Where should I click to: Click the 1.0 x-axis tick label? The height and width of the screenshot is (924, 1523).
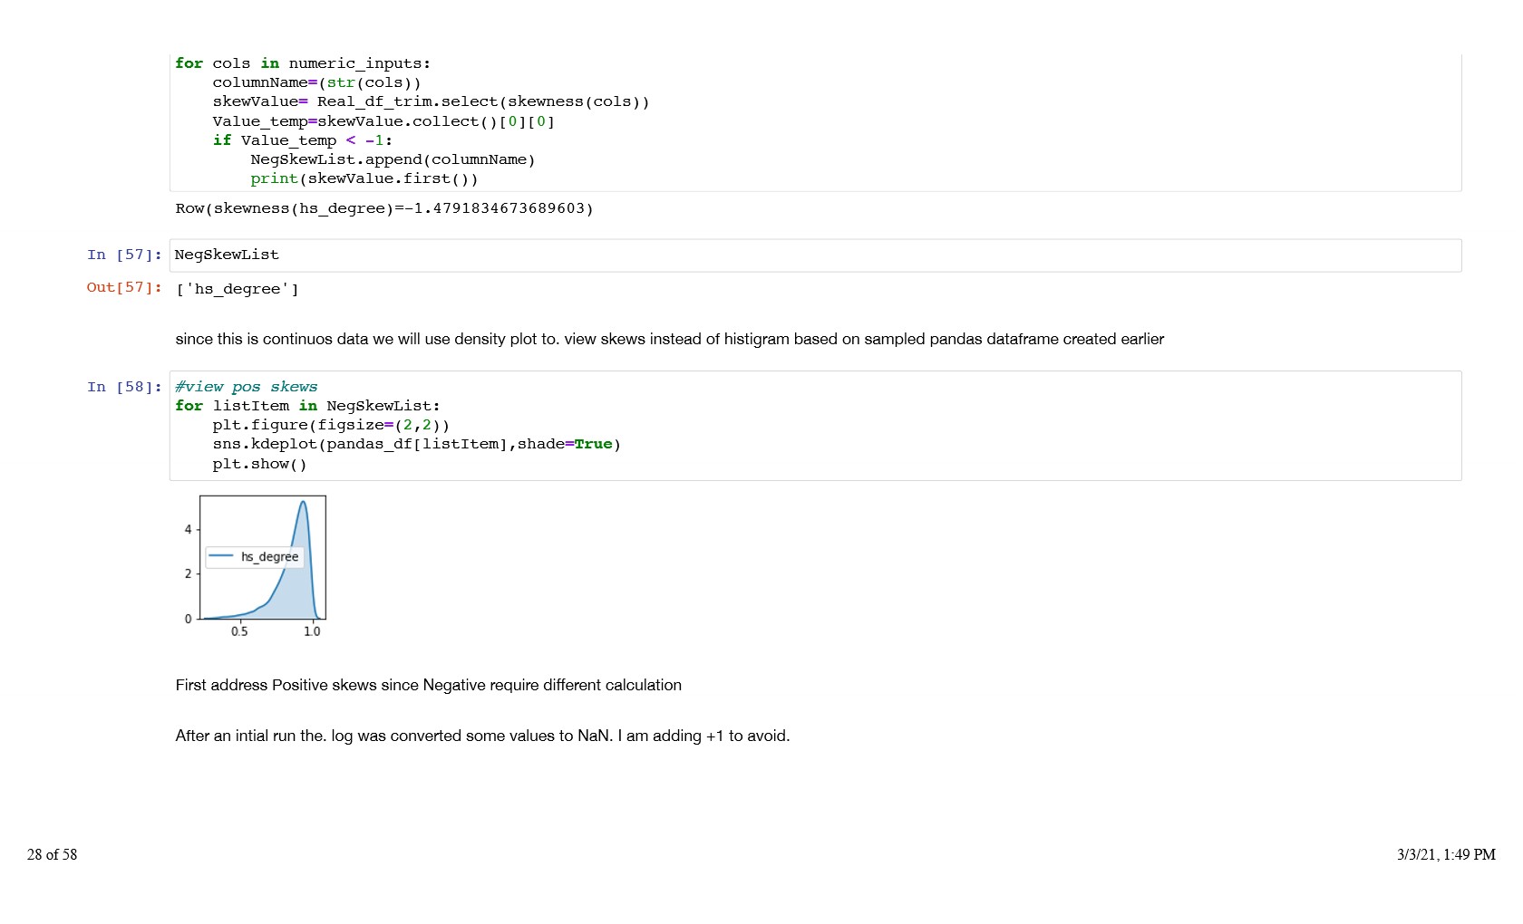(312, 631)
